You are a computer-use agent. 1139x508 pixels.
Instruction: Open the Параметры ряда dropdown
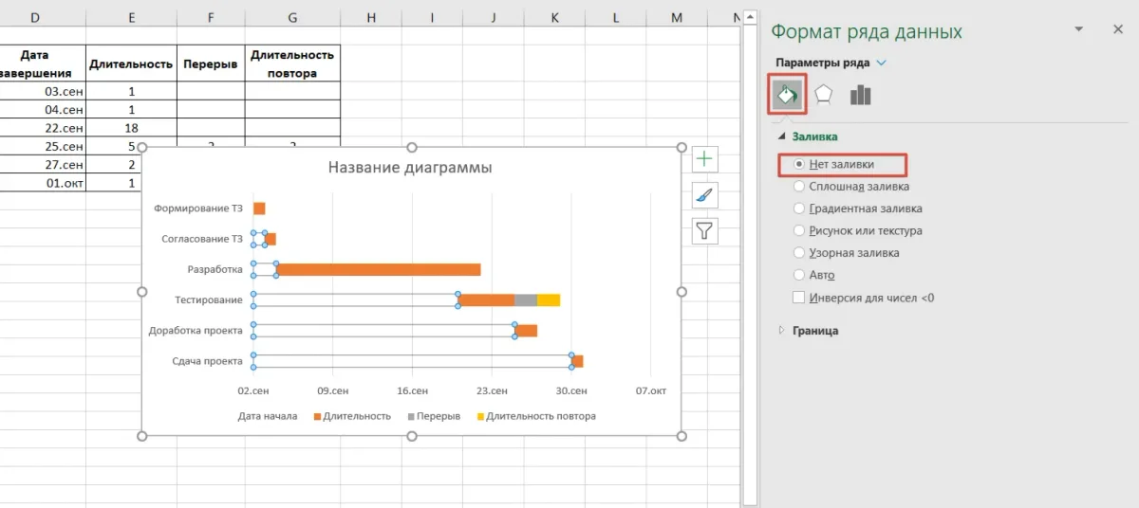click(882, 63)
